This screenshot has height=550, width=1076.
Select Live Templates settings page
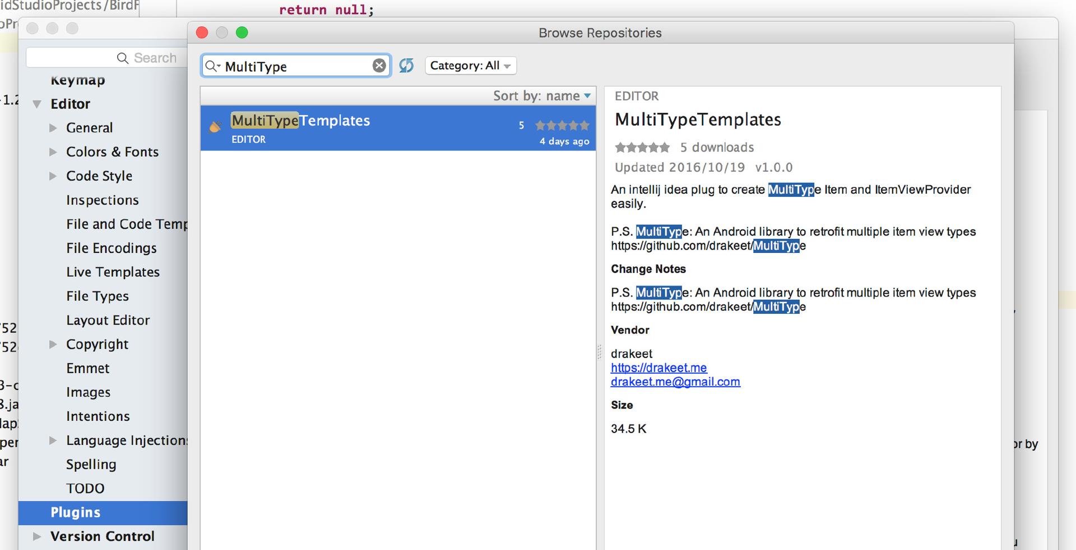tap(113, 272)
